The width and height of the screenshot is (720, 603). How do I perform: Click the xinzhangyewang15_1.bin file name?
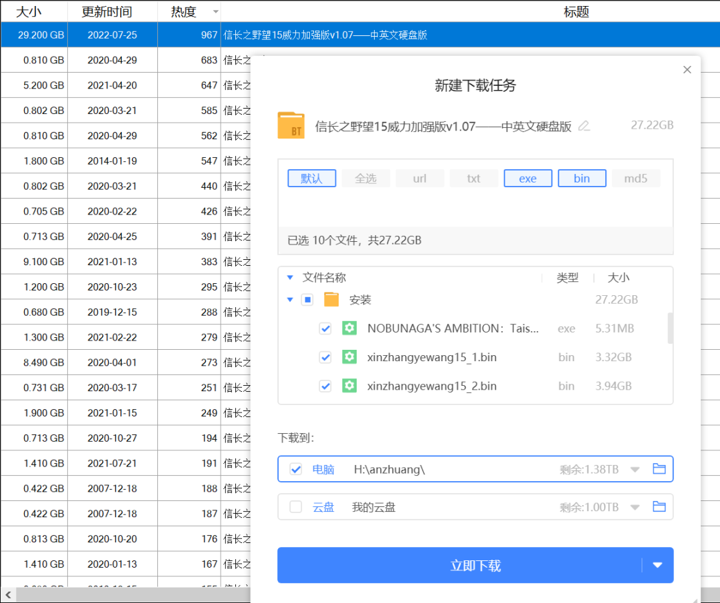click(431, 357)
